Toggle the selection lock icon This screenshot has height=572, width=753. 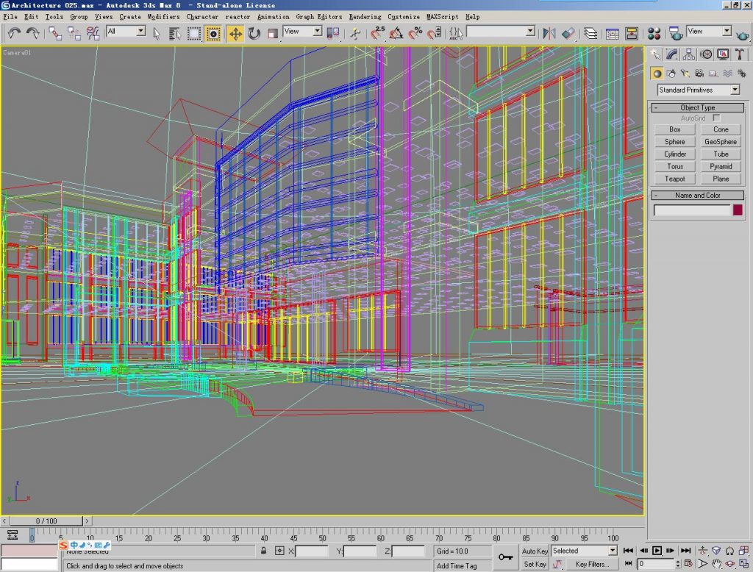coord(264,550)
